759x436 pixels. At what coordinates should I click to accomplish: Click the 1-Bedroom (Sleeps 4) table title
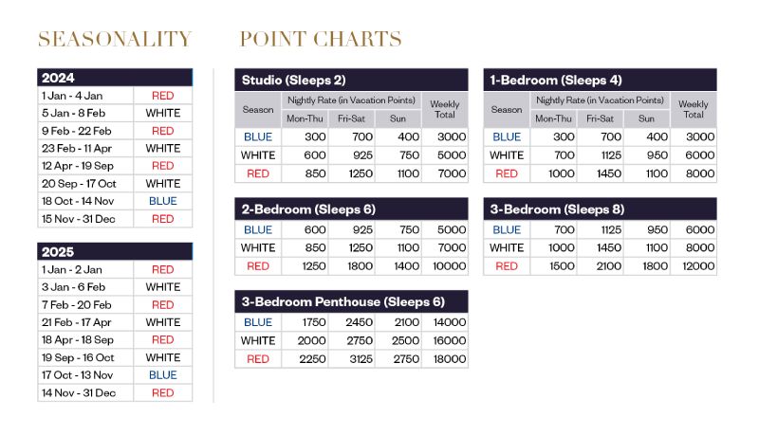[600, 80]
